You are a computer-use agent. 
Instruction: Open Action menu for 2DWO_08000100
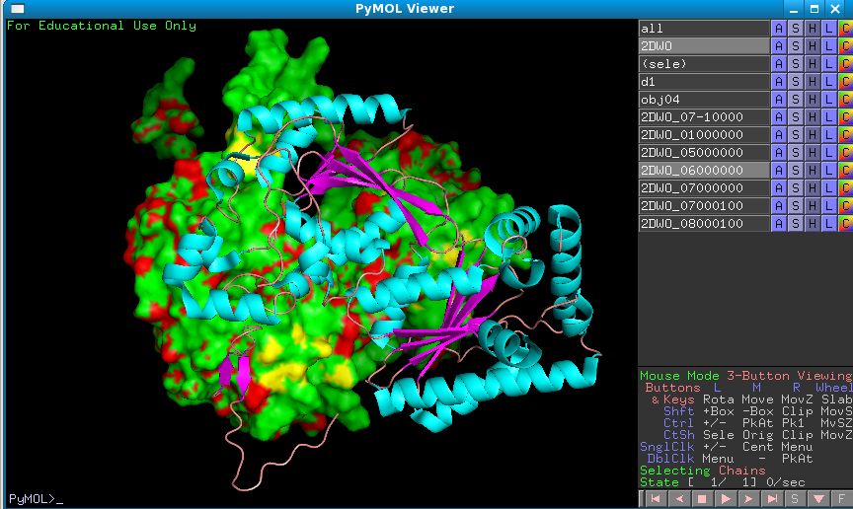pyautogui.click(x=779, y=224)
